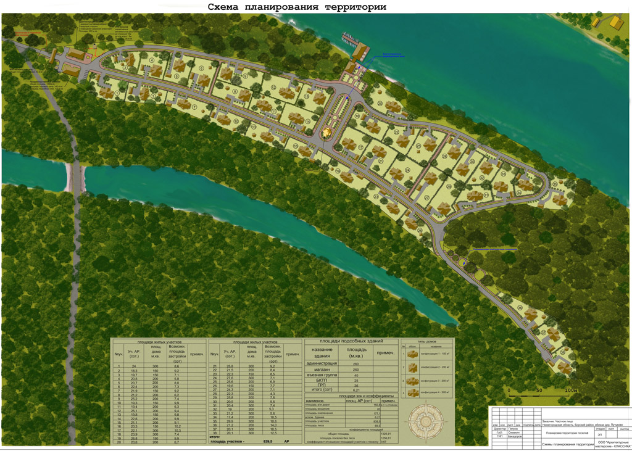Click the 'итого (сот)' row label
This screenshot has width=632, height=451.
[322, 391]
